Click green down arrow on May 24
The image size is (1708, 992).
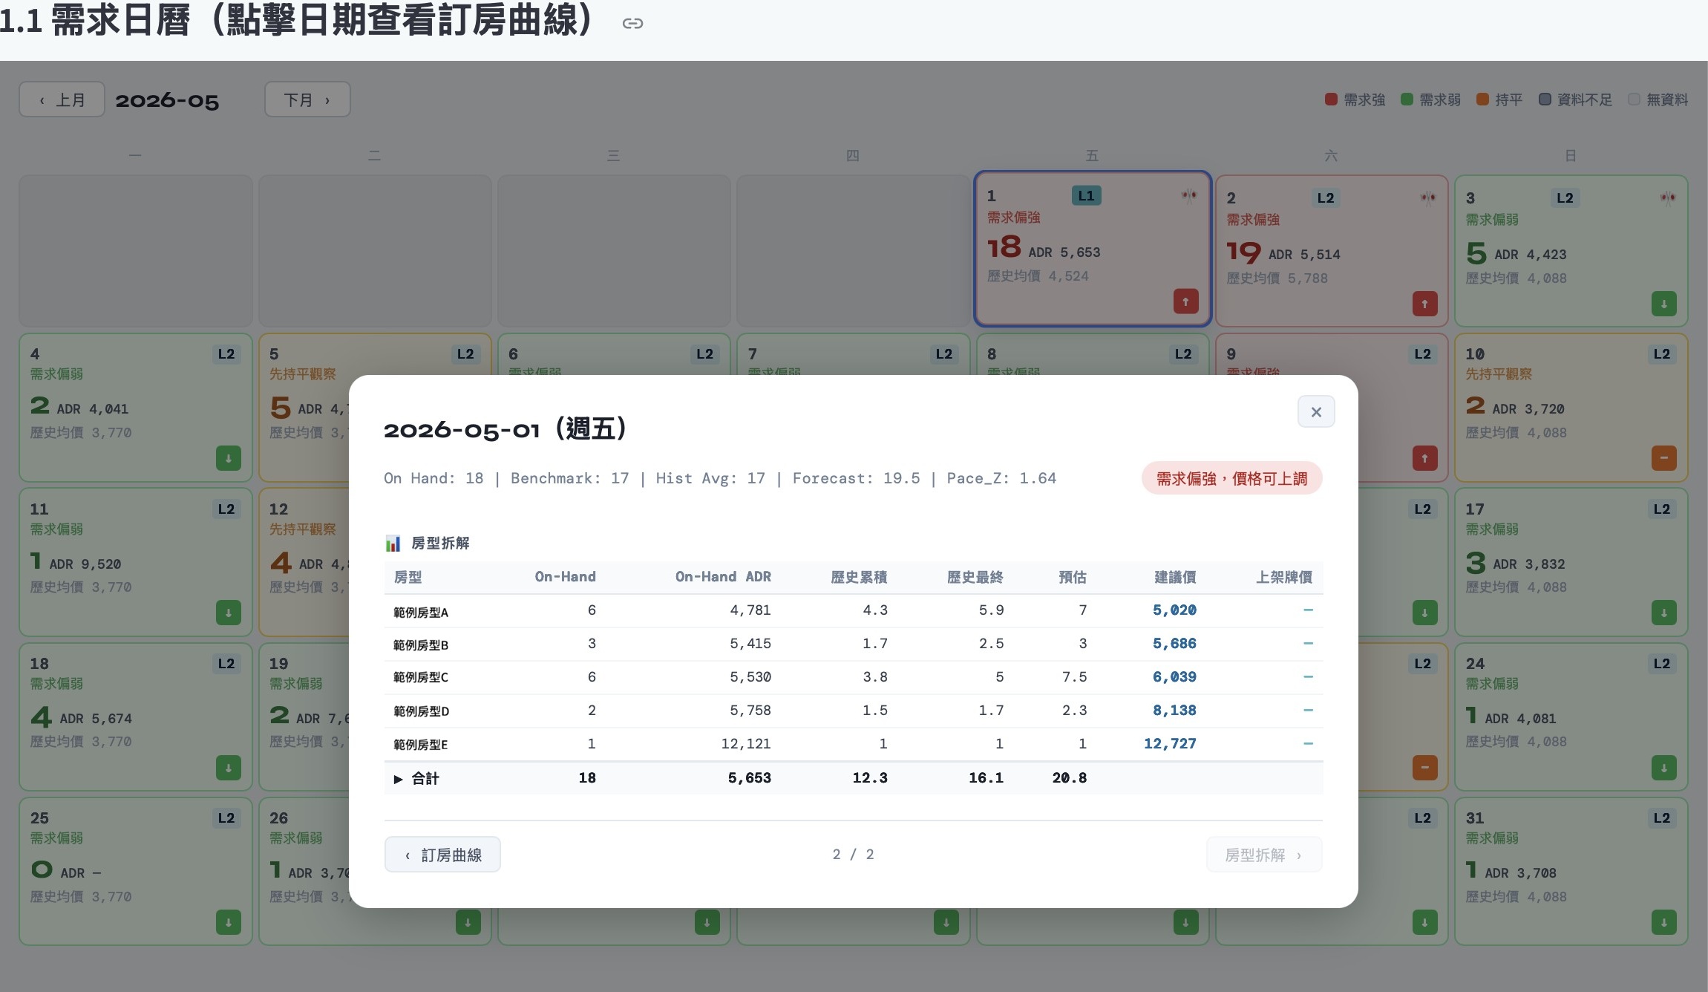(x=1663, y=767)
